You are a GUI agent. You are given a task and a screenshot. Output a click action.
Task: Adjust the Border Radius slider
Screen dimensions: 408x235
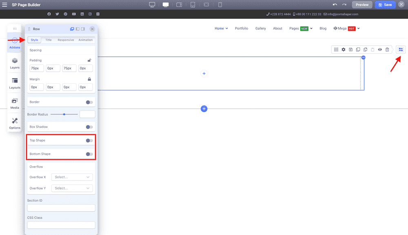point(64,114)
